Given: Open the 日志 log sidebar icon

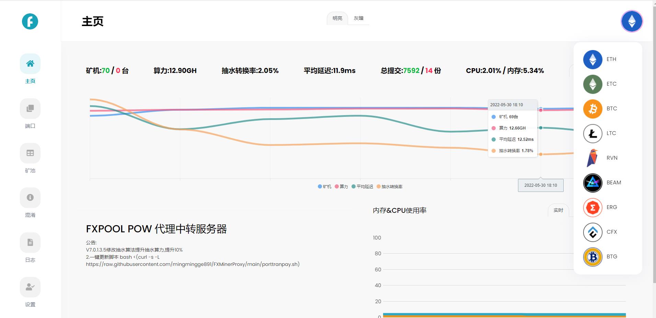Looking at the screenshot, I should [30, 243].
